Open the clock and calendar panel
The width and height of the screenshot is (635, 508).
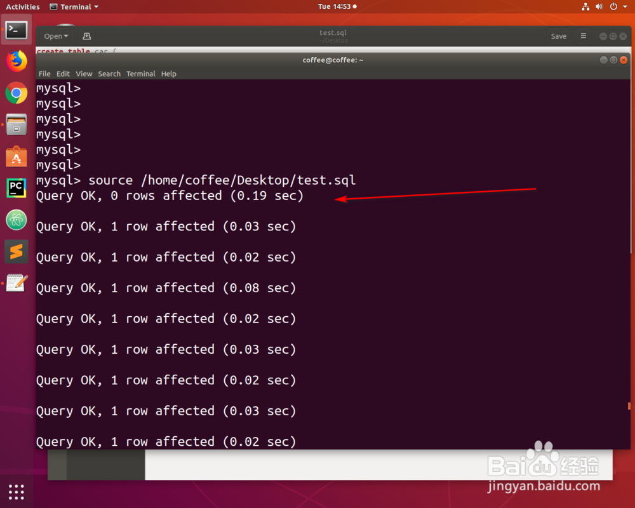337,6
